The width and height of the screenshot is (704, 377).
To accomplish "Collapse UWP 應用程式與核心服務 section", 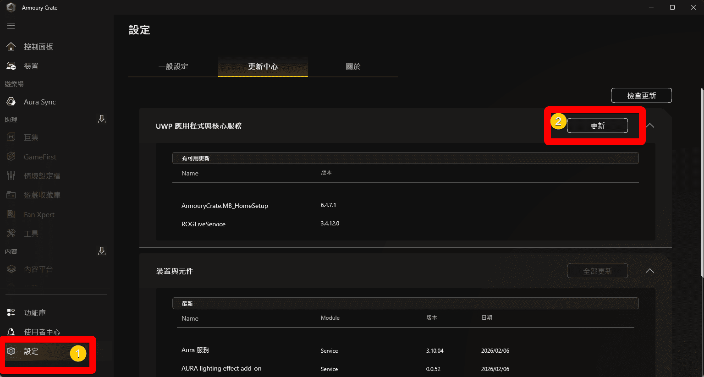I will pos(650,126).
